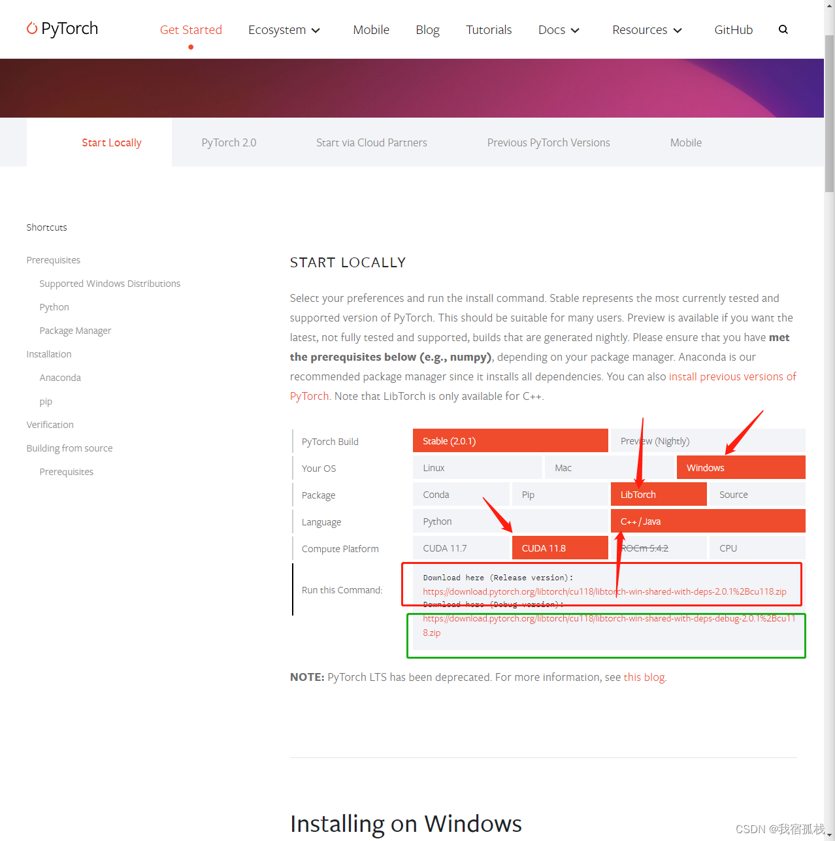
Task: Go to Supported Windows Distributions shortcut
Action: click(110, 284)
